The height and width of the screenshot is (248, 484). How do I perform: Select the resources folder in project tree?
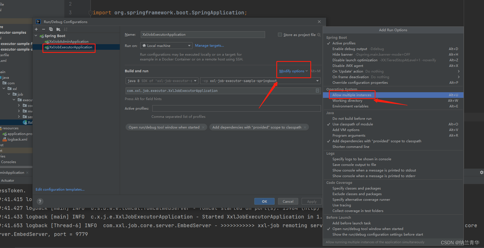pyautogui.click(x=10, y=128)
